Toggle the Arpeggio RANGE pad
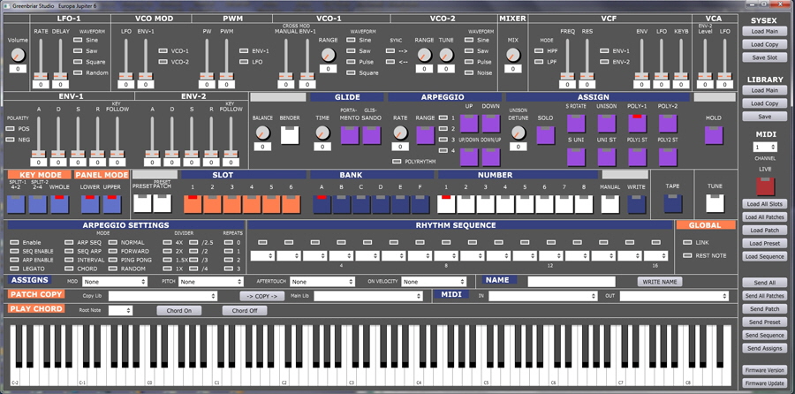 [x=426, y=135]
